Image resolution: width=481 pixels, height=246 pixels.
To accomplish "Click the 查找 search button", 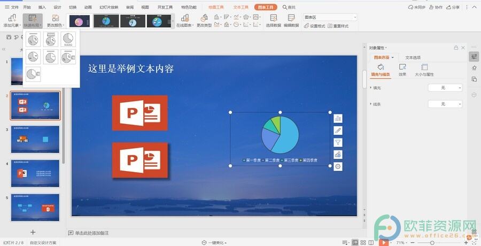I will coord(289,7).
